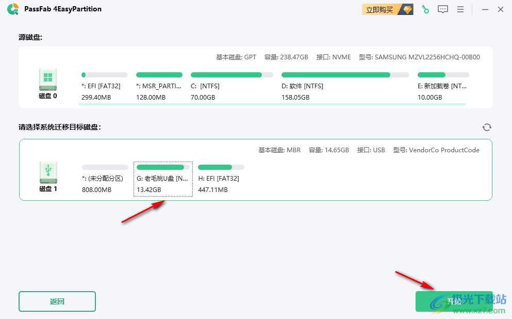Close the PassFab window

click(x=501, y=9)
